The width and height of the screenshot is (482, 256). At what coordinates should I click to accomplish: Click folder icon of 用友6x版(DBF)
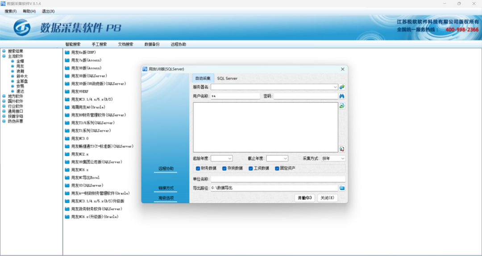[67, 53]
